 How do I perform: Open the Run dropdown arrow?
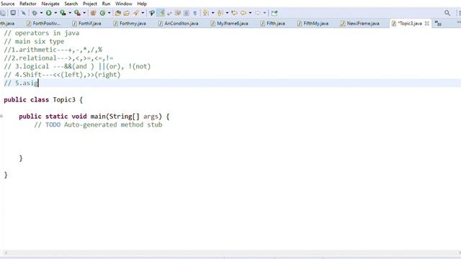[x=55, y=13]
